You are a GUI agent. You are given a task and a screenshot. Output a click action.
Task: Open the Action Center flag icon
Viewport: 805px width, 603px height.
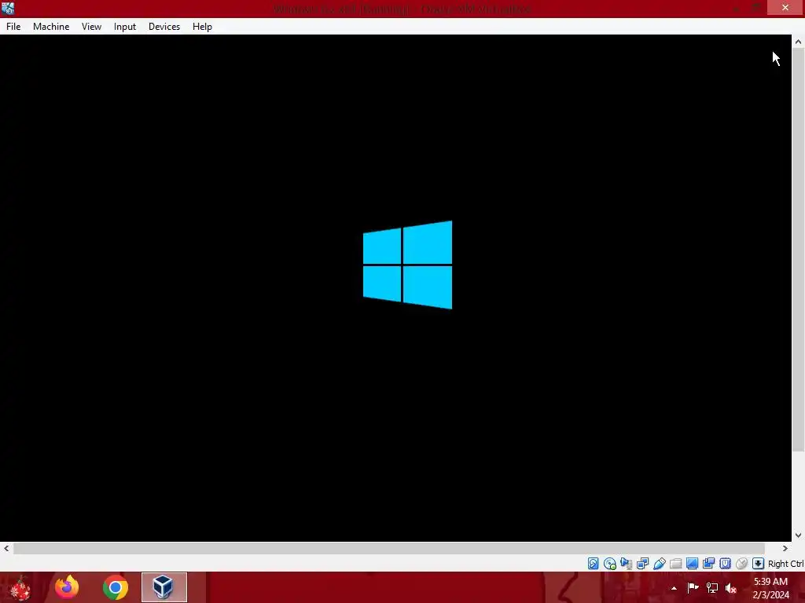(693, 587)
